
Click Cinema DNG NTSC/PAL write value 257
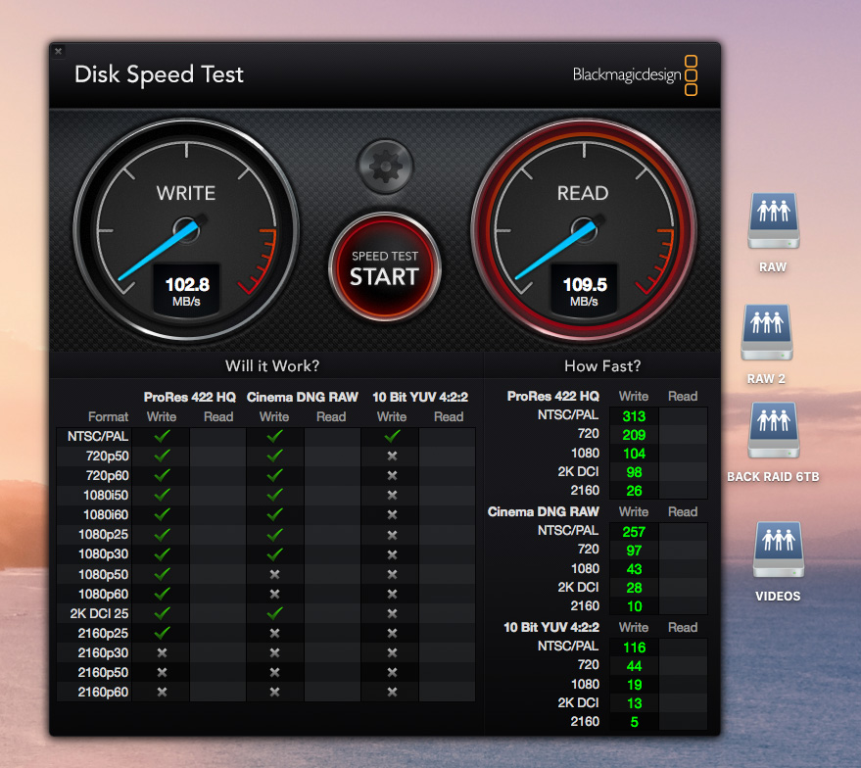coord(634,532)
